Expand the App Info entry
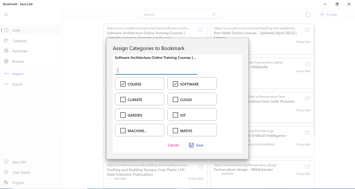 6,162
